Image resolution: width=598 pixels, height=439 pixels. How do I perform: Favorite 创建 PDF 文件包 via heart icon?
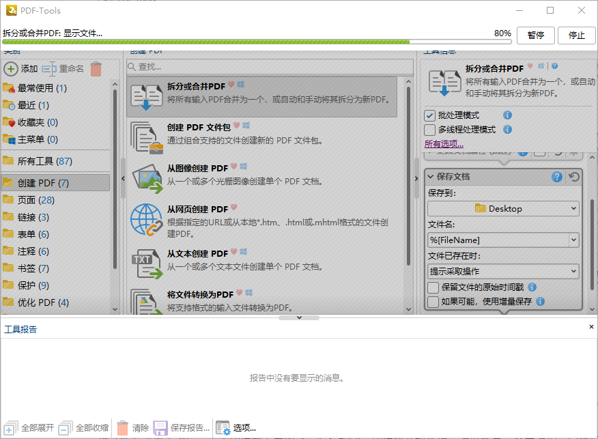pyautogui.click(x=236, y=125)
